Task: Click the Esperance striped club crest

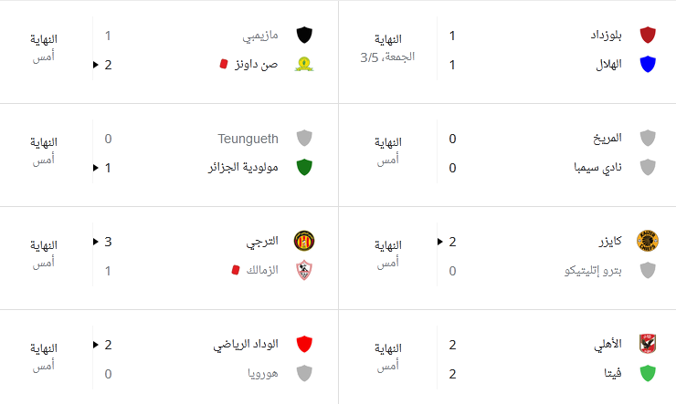Action: (x=304, y=241)
